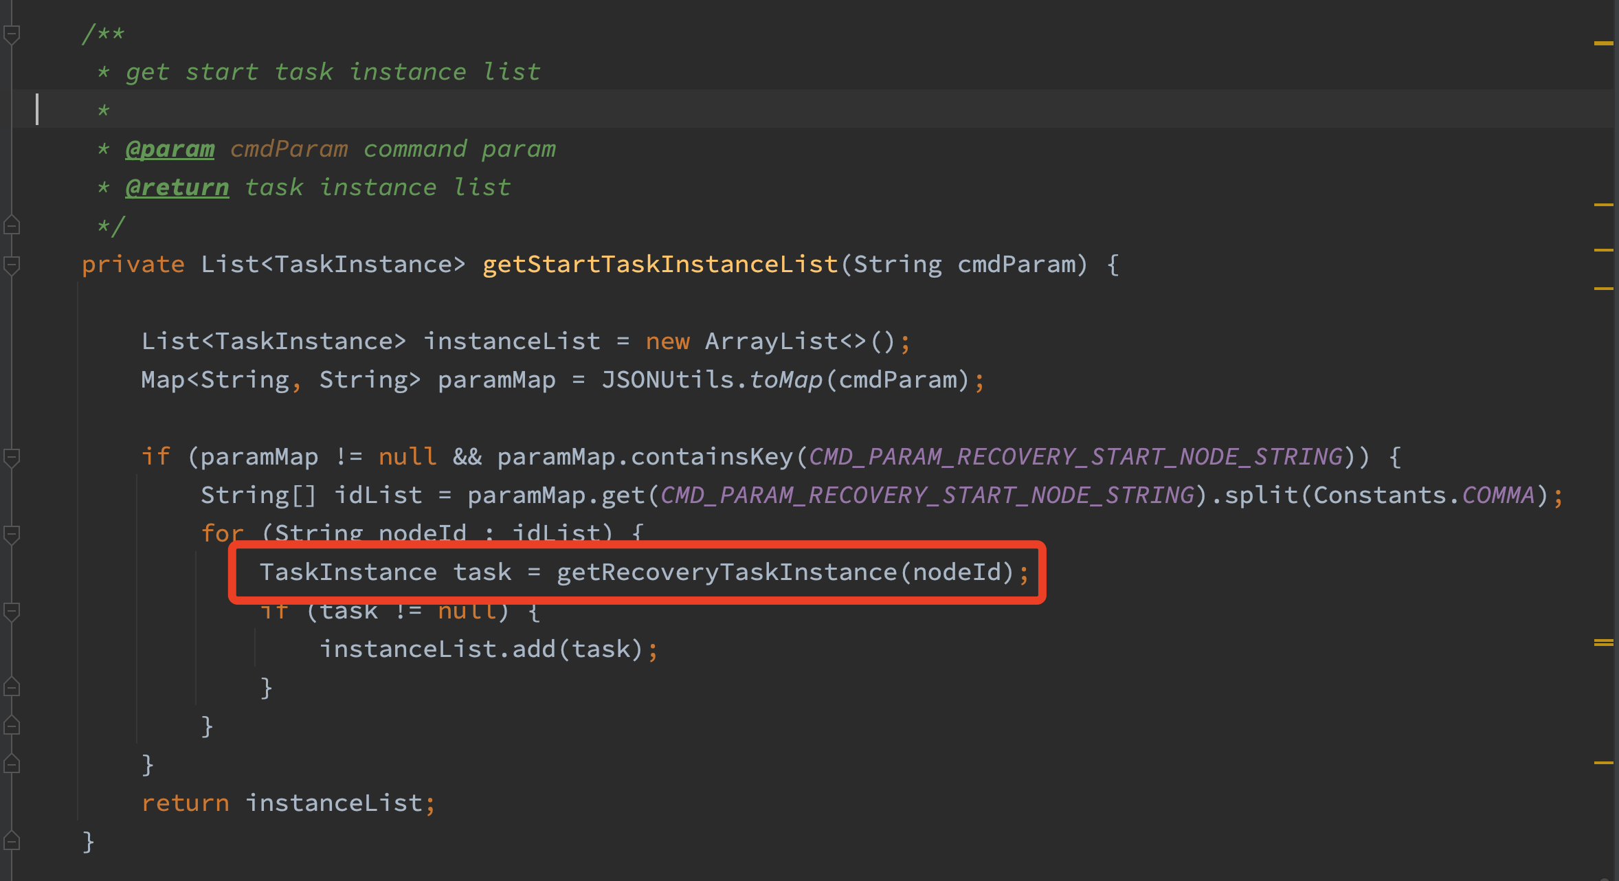Screen dimensions: 1619x881
Task: Click the paramMap variable declaration
Action: [496, 380]
